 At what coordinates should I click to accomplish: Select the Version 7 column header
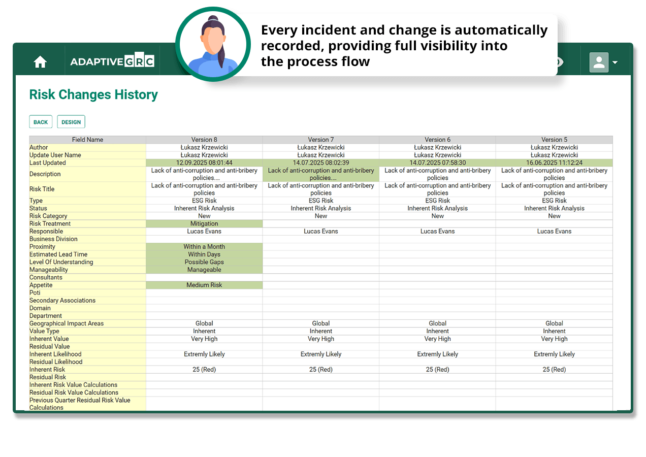321,140
